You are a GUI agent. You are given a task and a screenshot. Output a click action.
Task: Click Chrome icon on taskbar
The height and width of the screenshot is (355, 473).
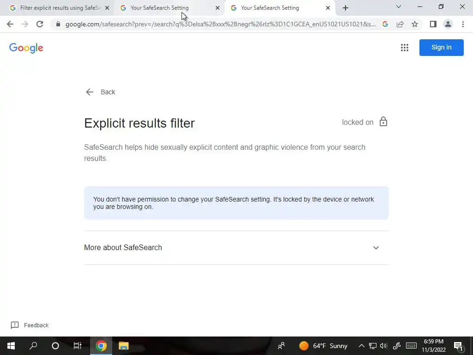click(101, 346)
